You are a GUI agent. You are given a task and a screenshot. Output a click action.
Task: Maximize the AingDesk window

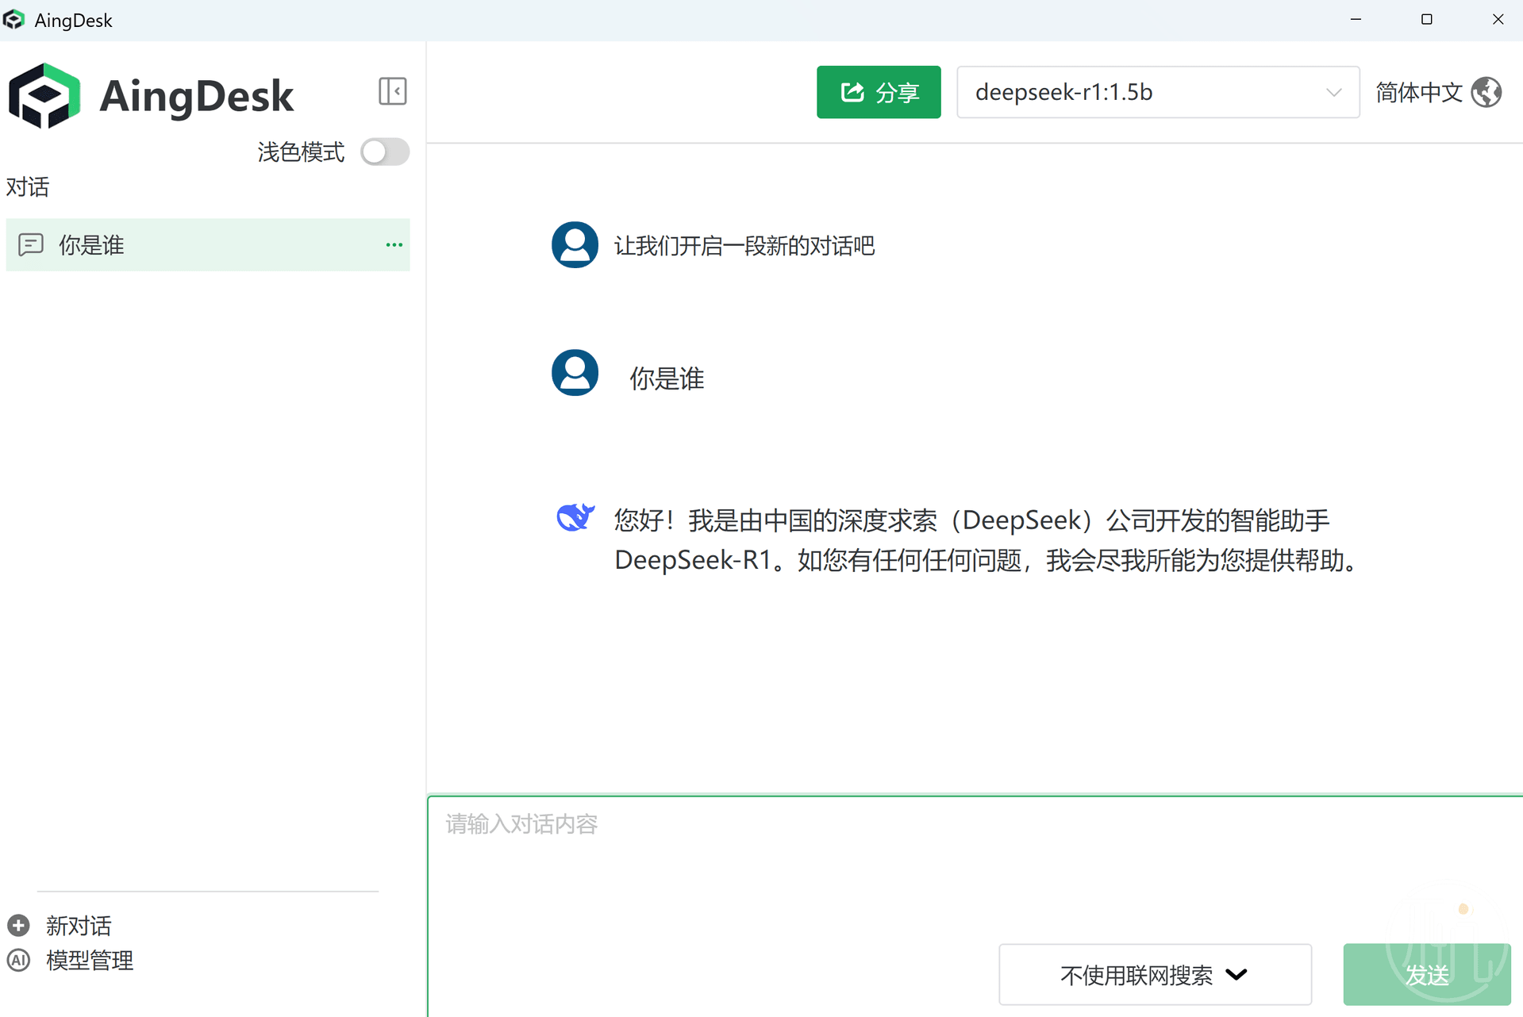[x=1426, y=20]
